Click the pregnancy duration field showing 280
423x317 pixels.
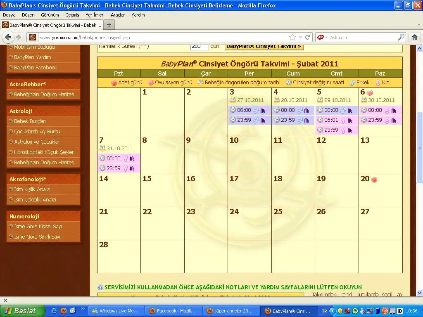click(x=200, y=47)
